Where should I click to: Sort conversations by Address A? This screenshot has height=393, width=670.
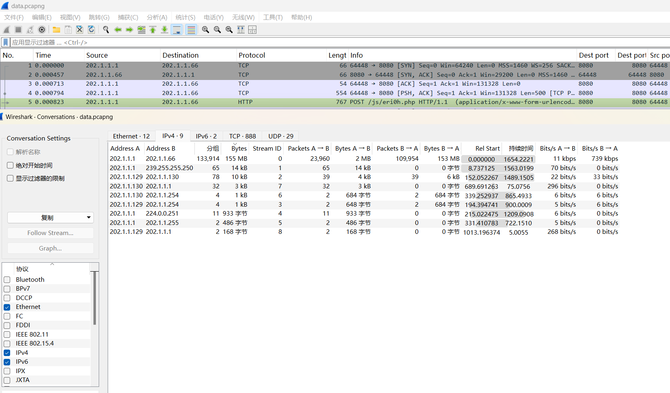click(x=125, y=148)
